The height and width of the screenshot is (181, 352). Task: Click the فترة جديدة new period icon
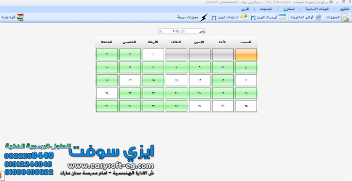click(20, 17)
